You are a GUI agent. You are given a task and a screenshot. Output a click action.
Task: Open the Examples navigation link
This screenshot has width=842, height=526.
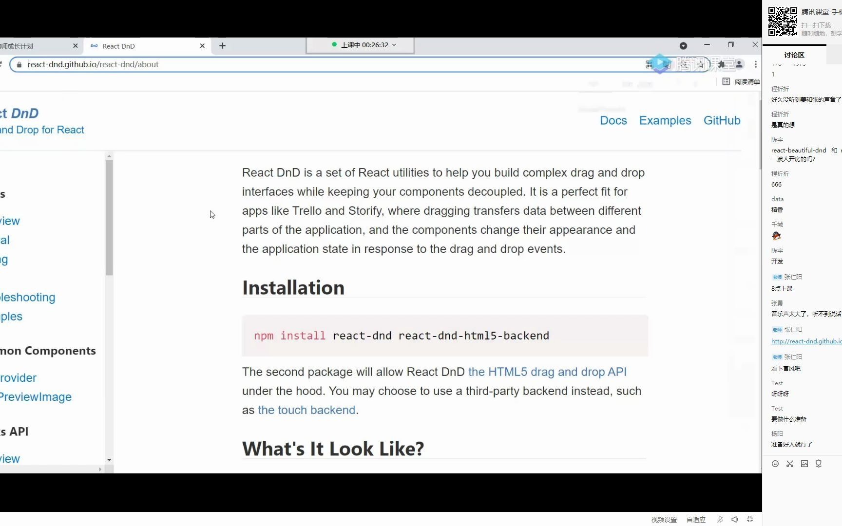(665, 120)
